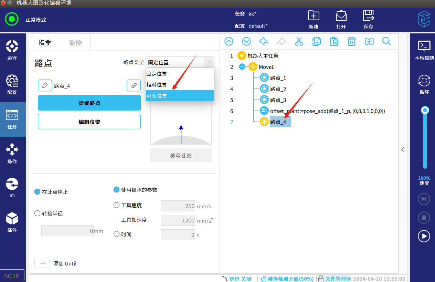The image size is (435, 282).
Task: Click the speed slider handle
Action: [x=425, y=110]
